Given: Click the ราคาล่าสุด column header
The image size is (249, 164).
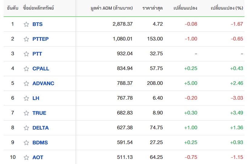Looking at the screenshot, I should [152, 8].
